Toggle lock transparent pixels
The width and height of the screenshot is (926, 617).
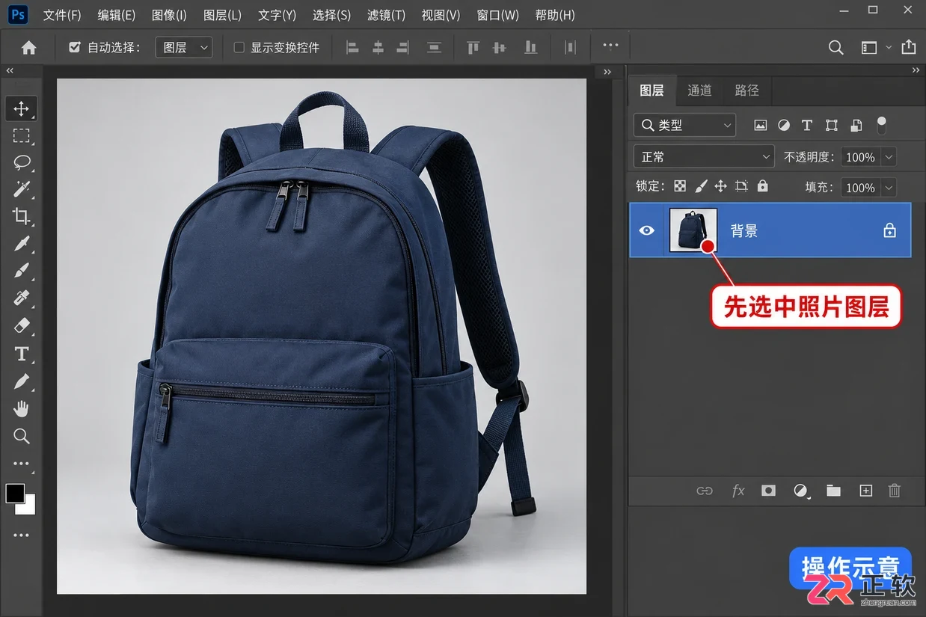coord(680,186)
